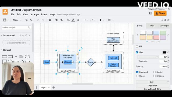Open the Extras menu

tap(44, 14)
